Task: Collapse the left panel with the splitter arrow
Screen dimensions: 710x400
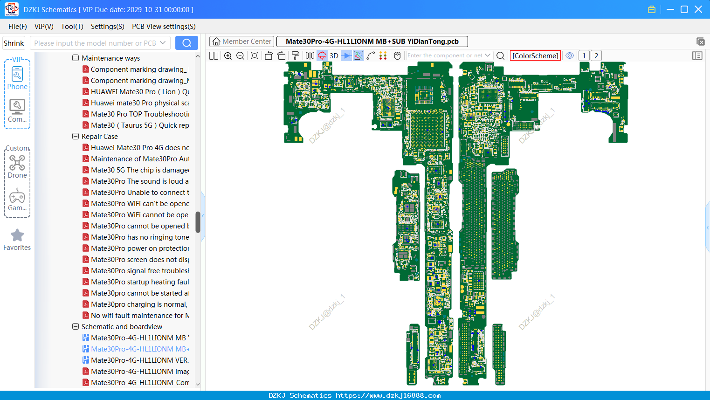Action: 203,215
